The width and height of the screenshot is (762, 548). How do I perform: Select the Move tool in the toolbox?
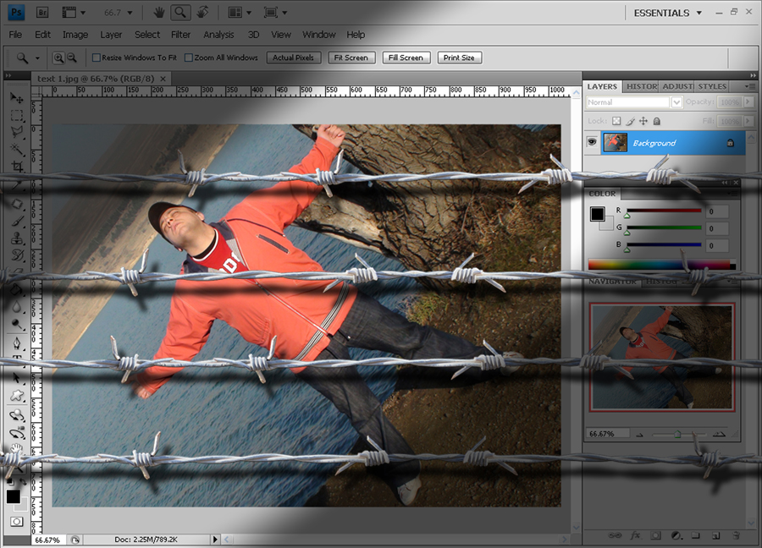point(16,98)
